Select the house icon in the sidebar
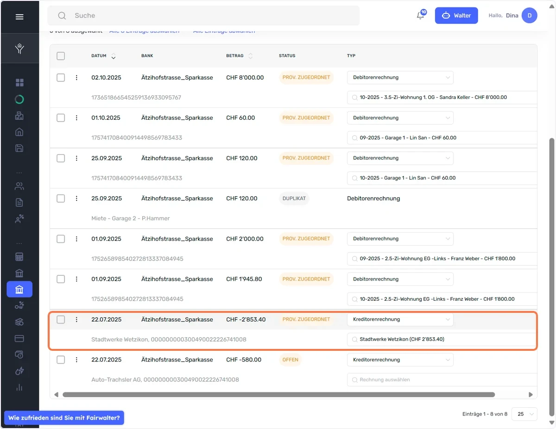The image size is (556, 429). (19, 132)
